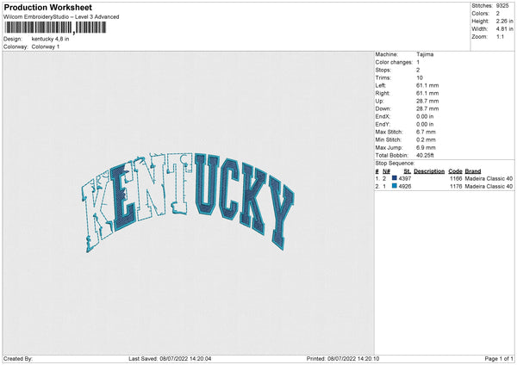Click the Stitches value 9325
Screen dimensions: 517x365
pos(502,6)
